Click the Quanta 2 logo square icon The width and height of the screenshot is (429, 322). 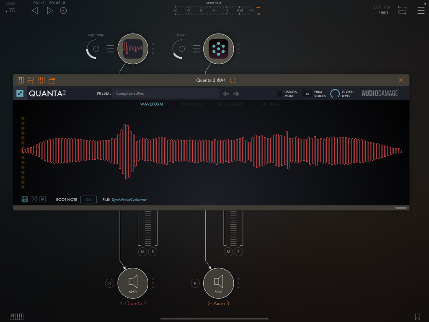[20, 93]
